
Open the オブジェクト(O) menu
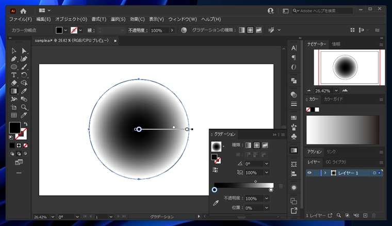click(x=71, y=19)
